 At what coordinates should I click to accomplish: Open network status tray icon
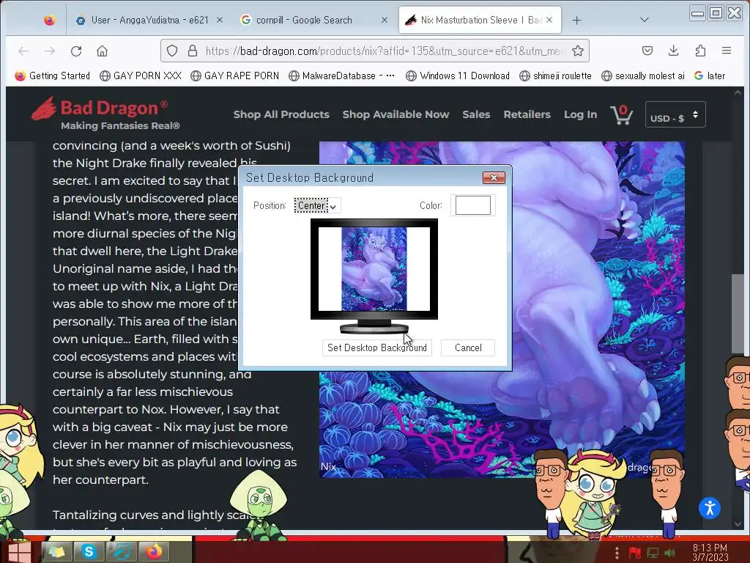[653, 553]
